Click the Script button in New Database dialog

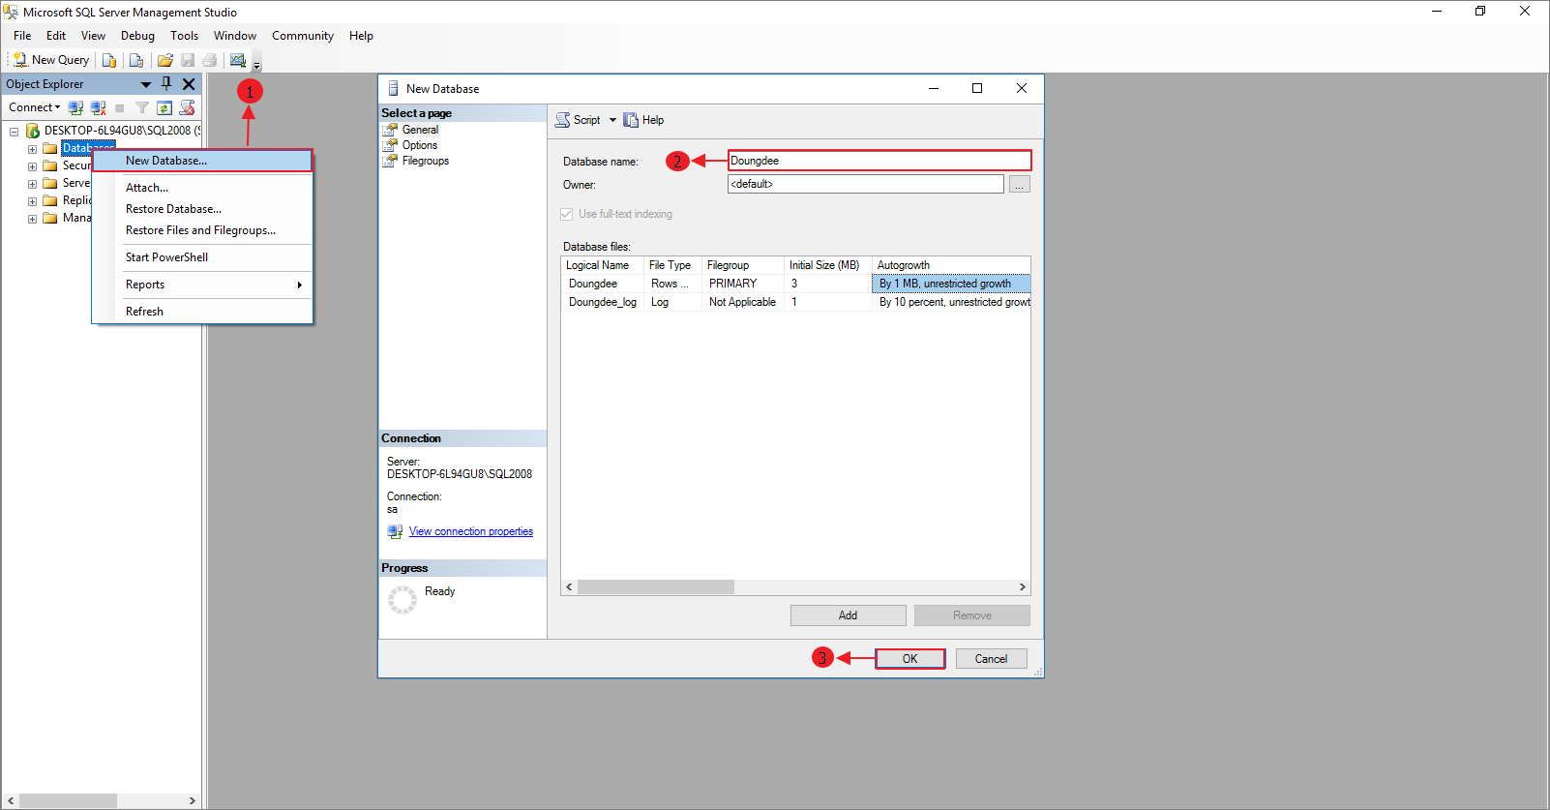(578, 120)
